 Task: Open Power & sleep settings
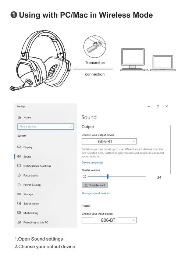pos(32,185)
